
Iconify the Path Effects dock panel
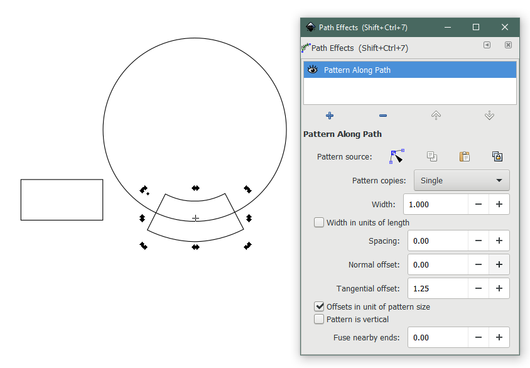pyautogui.click(x=487, y=45)
